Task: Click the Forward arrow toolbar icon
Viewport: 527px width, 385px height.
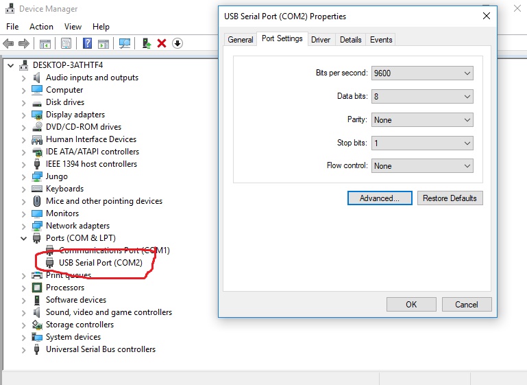Action: click(x=23, y=43)
